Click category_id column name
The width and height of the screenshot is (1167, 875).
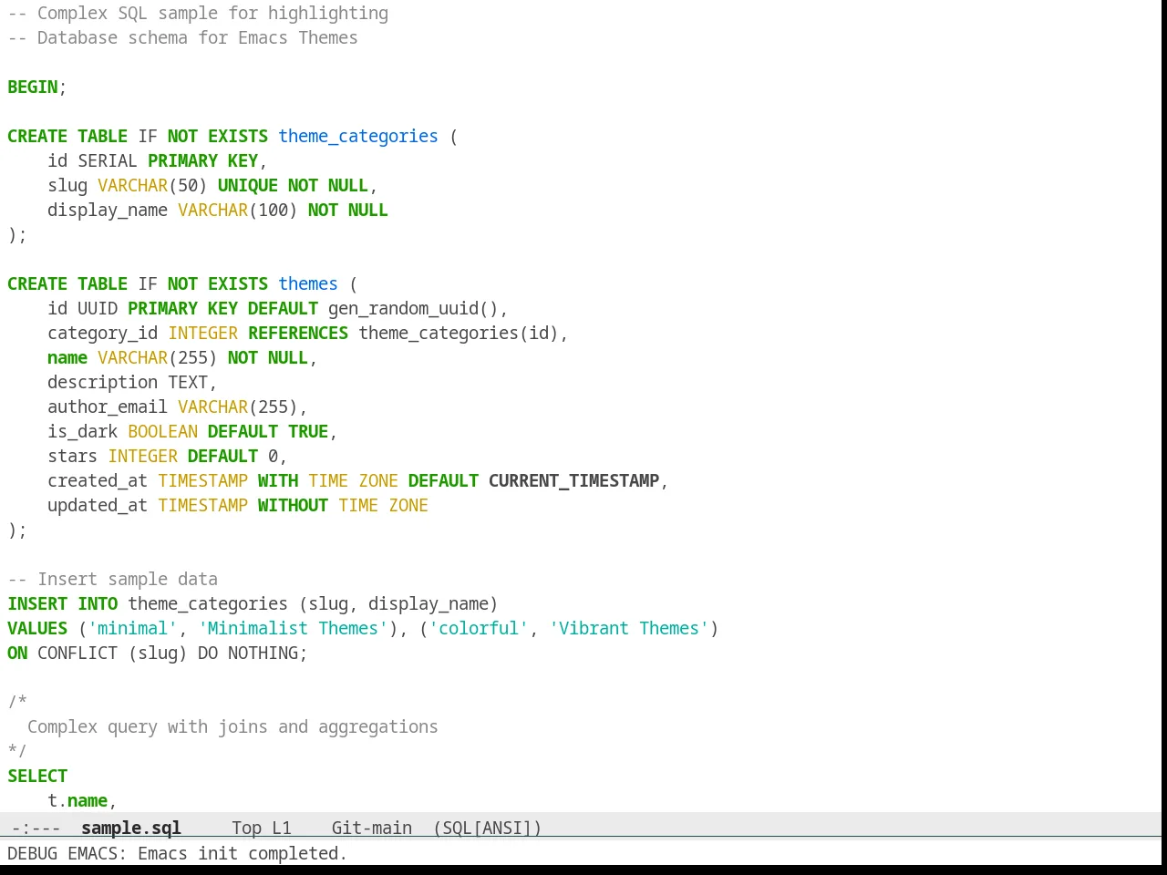(x=103, y=333)
